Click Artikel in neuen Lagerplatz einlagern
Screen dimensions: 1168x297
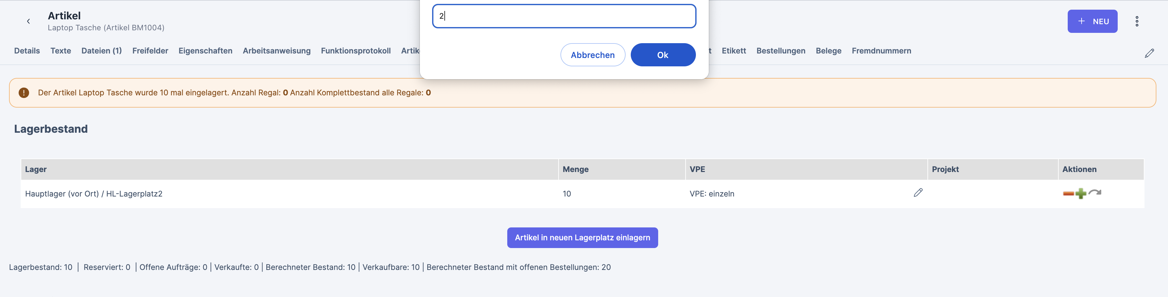pos(582,238)
